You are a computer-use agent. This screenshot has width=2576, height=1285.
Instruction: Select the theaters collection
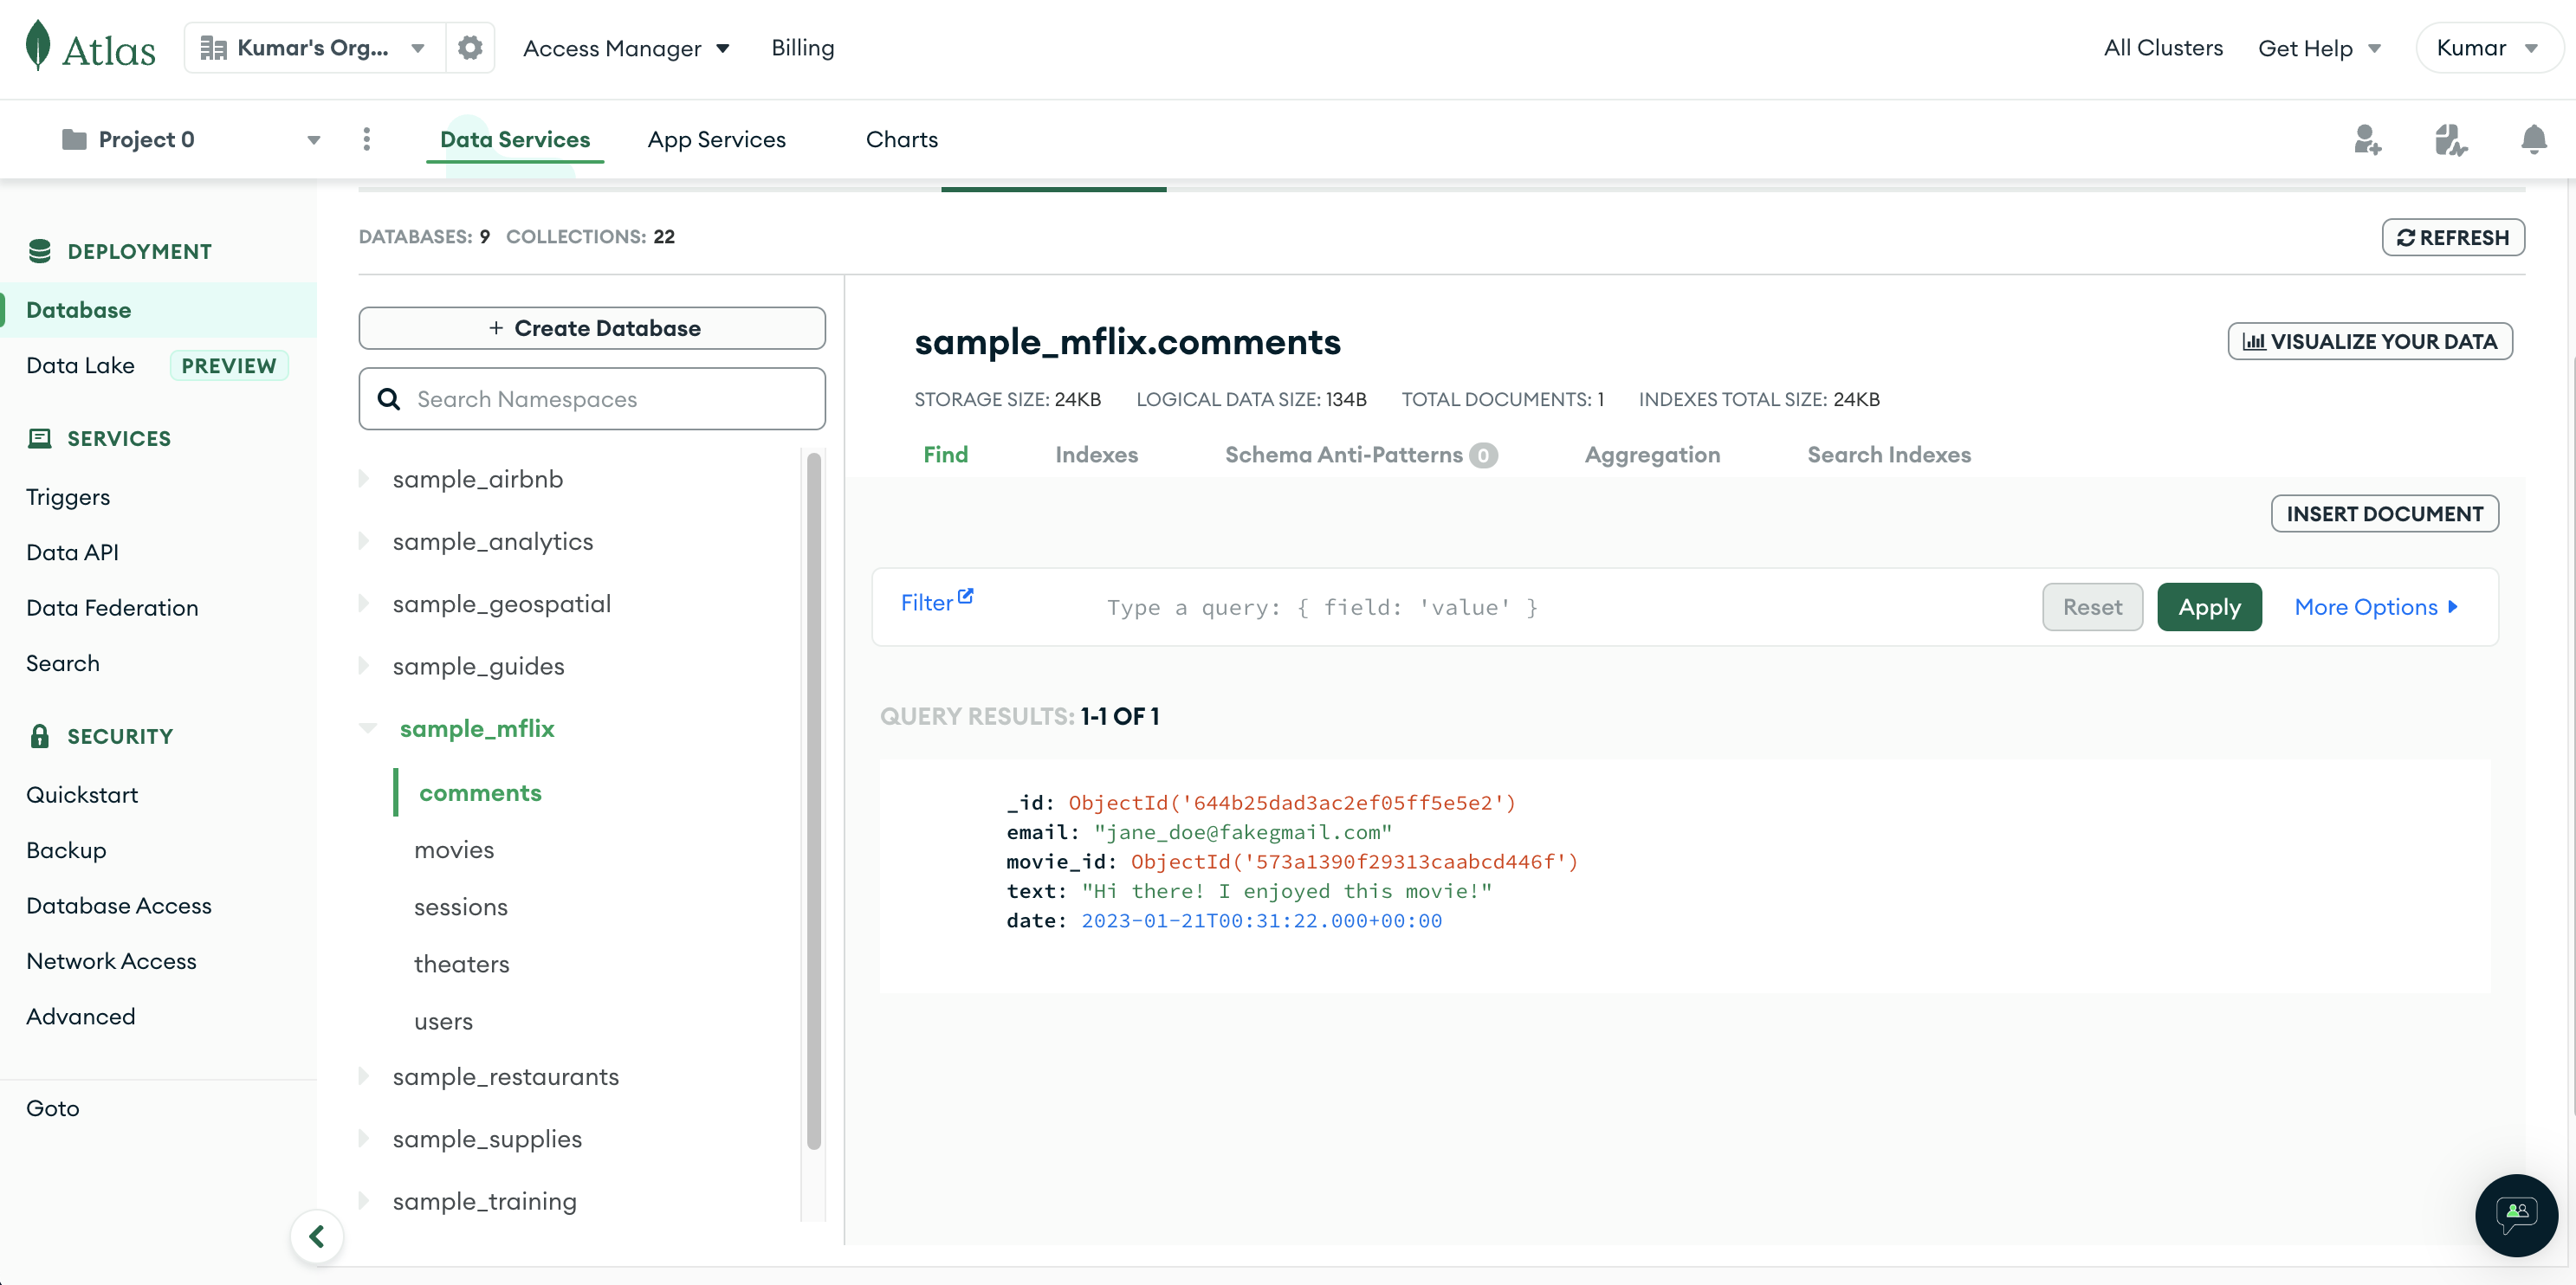(x=461, y=964)
